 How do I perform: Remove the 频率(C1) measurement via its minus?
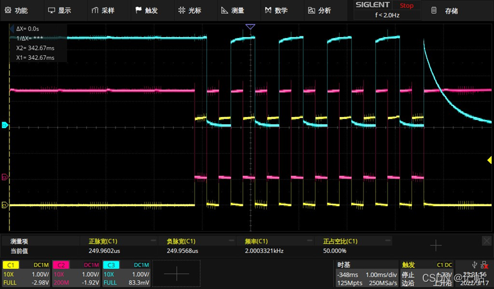[x=310, y=240]
